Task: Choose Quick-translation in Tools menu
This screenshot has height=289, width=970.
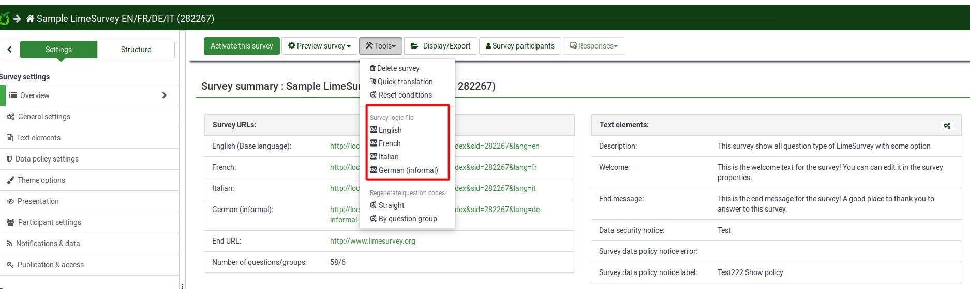Action: [405, 82]
